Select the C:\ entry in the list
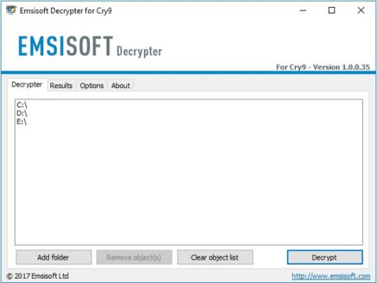This screenshot has width=377, height=283. tap(22, 105)
